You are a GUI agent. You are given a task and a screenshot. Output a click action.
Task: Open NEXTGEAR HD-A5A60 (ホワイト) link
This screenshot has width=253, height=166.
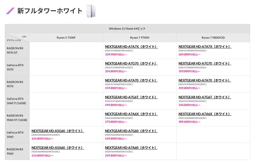(x=58, y=148)
